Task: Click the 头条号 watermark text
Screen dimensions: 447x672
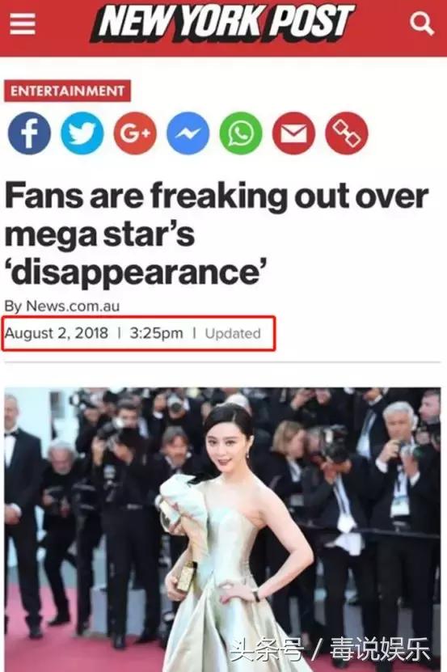Action: (267, 650)
